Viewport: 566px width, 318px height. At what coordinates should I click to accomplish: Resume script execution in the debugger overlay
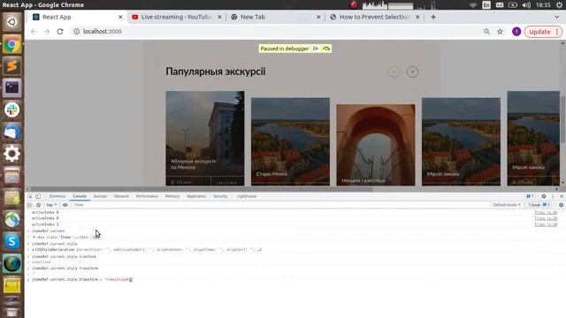[x=316, y=49]
